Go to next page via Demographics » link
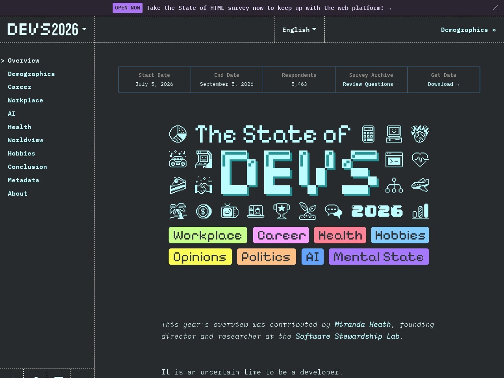The image size is (504, 378). pyautogui.click(x=468, y=30)
